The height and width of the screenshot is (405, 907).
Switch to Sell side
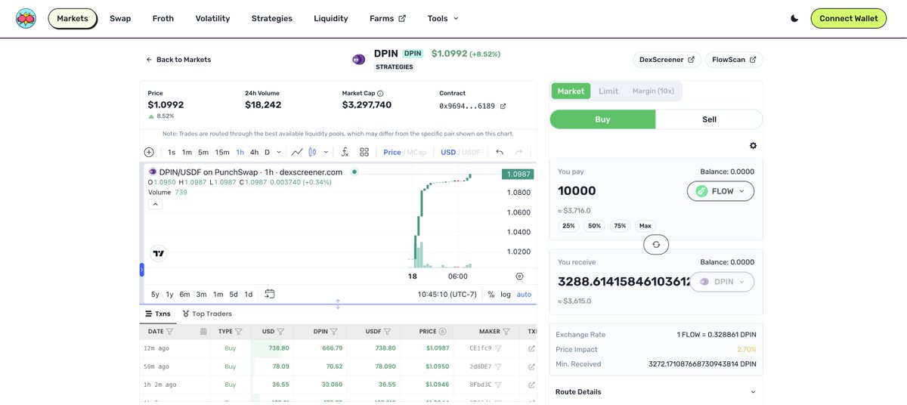point(709,119)
